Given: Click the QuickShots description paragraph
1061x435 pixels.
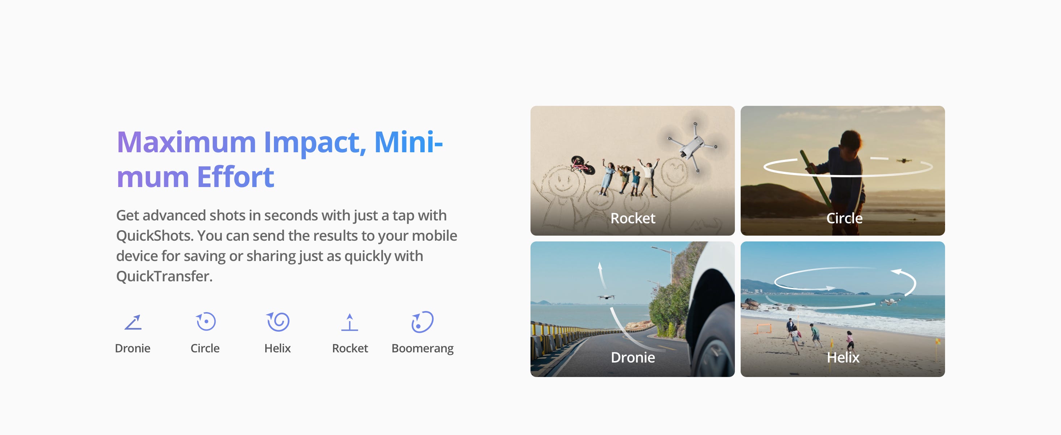Looking at the screenshot, I should pyautogui.click(x=287, y=246).
